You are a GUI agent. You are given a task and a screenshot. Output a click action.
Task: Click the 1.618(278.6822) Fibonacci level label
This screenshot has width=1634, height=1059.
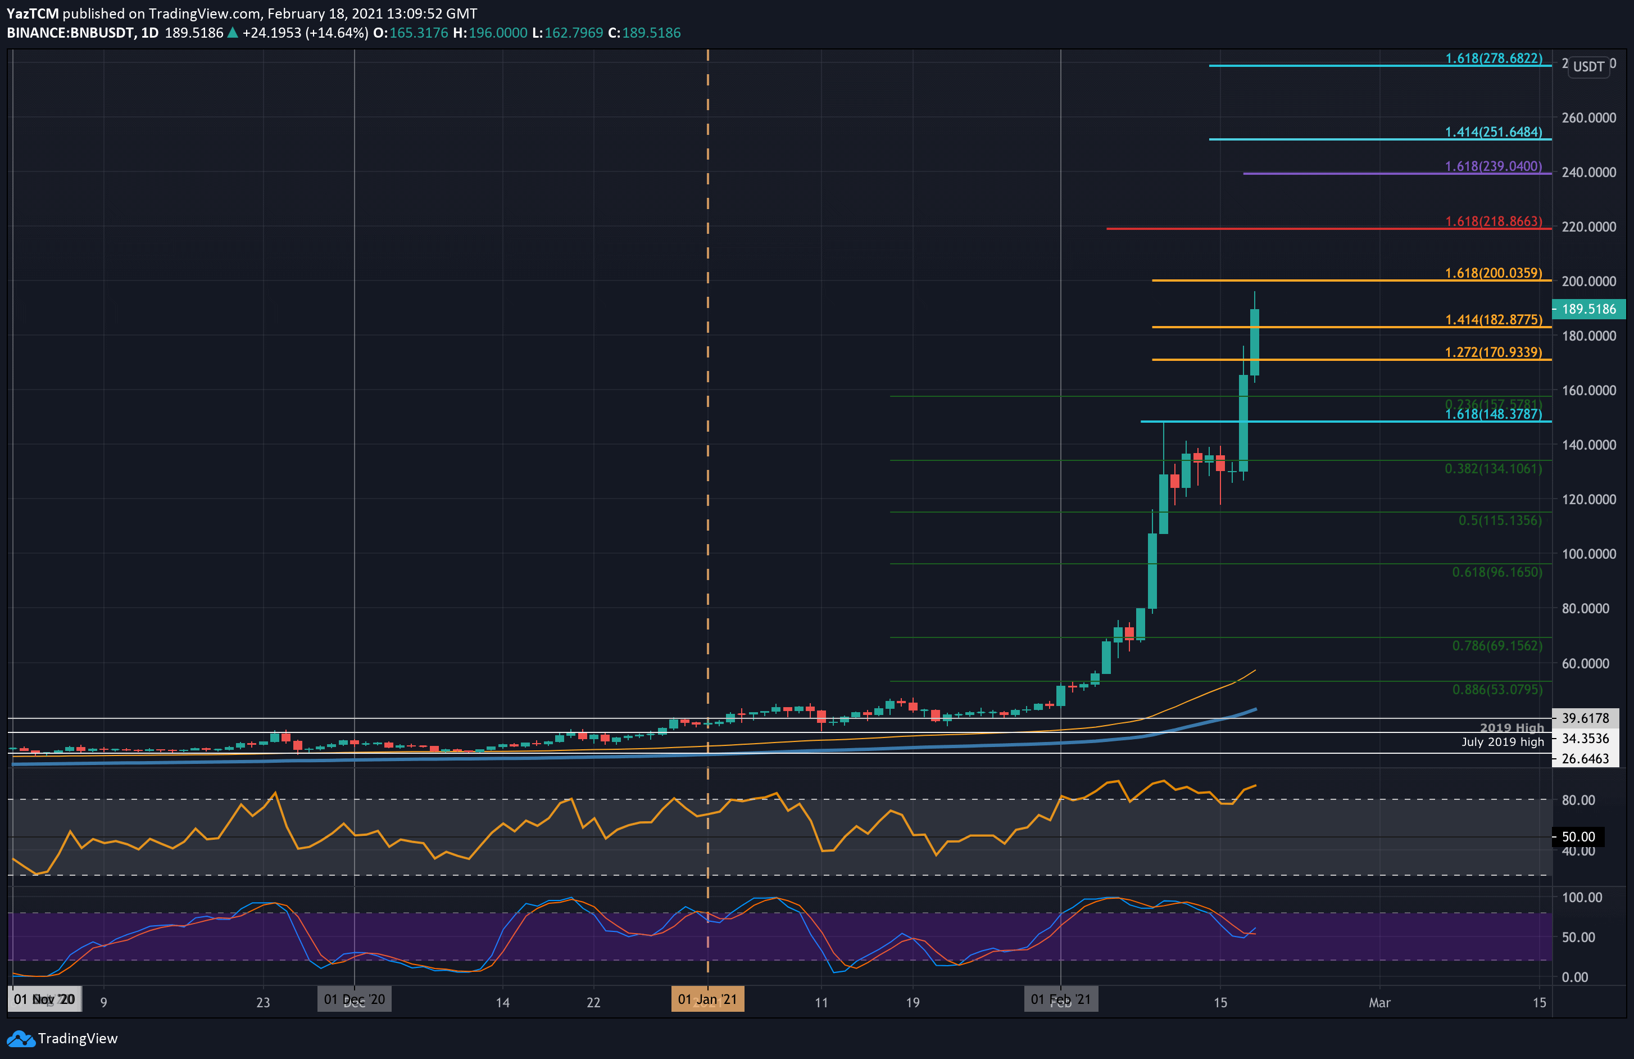(1494, 58)
